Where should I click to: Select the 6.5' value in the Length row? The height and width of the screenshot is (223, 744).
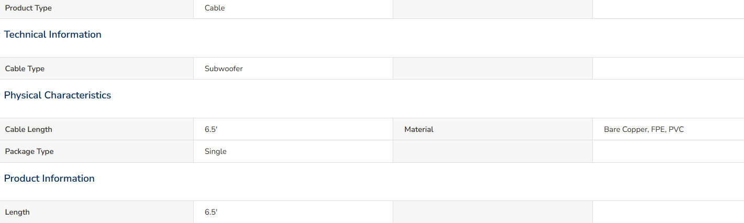pos(211,212)
